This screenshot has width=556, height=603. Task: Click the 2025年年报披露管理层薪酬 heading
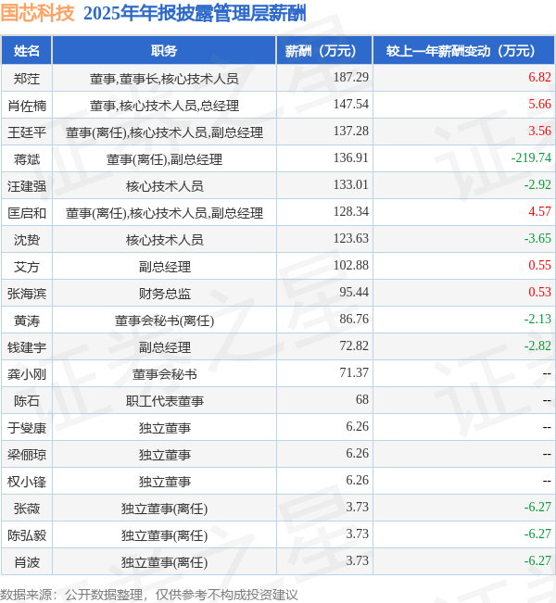point(195,14)
